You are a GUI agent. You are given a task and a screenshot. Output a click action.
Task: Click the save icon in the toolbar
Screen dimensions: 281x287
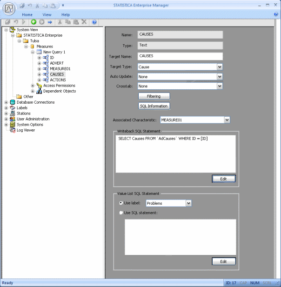(7, 22)
